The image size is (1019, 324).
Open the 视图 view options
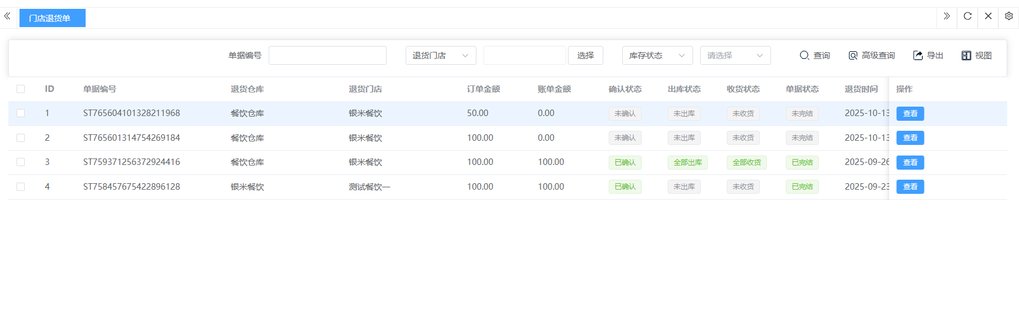[976, 55]
